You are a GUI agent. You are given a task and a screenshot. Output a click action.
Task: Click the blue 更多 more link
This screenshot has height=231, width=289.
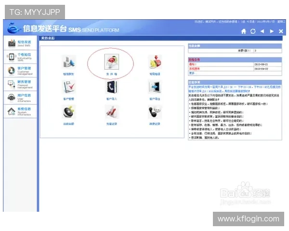[x=192, y=73]
